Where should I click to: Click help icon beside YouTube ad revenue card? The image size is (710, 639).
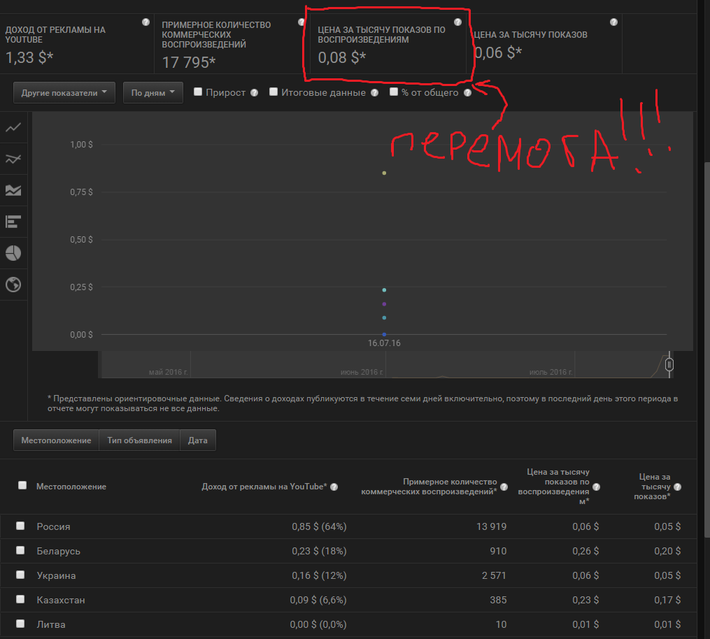pos(145,22)
